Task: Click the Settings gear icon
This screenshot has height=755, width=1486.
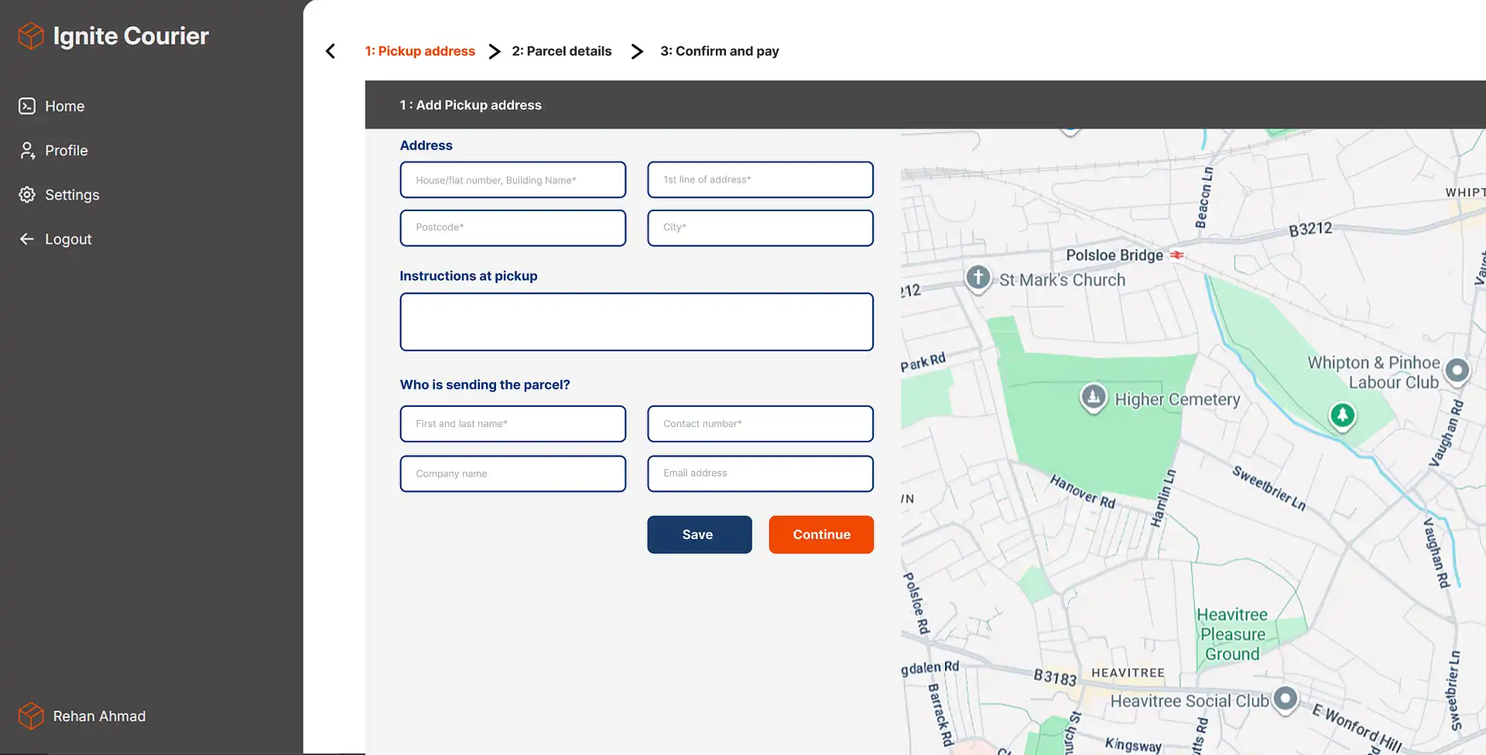Action: [x=27, y=195]
